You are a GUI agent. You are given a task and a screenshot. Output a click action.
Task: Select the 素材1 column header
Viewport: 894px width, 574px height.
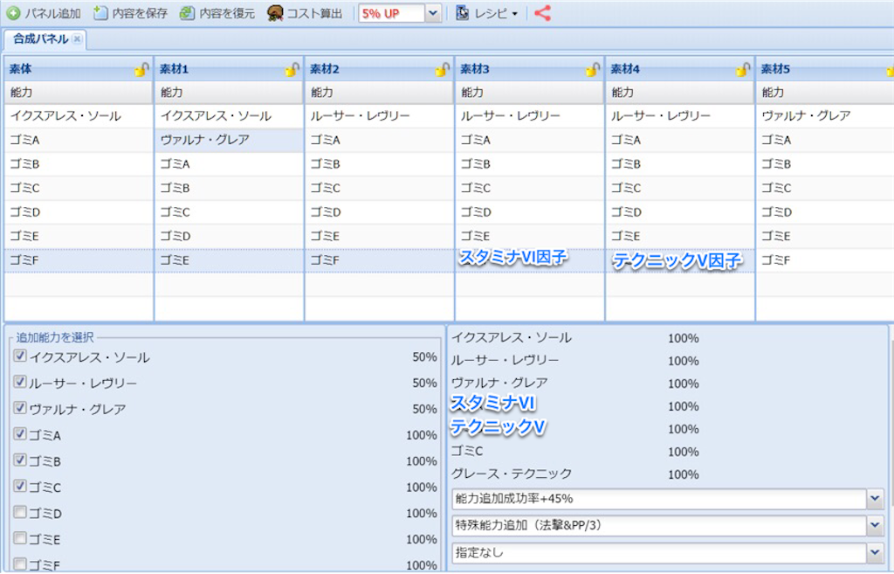230,69
